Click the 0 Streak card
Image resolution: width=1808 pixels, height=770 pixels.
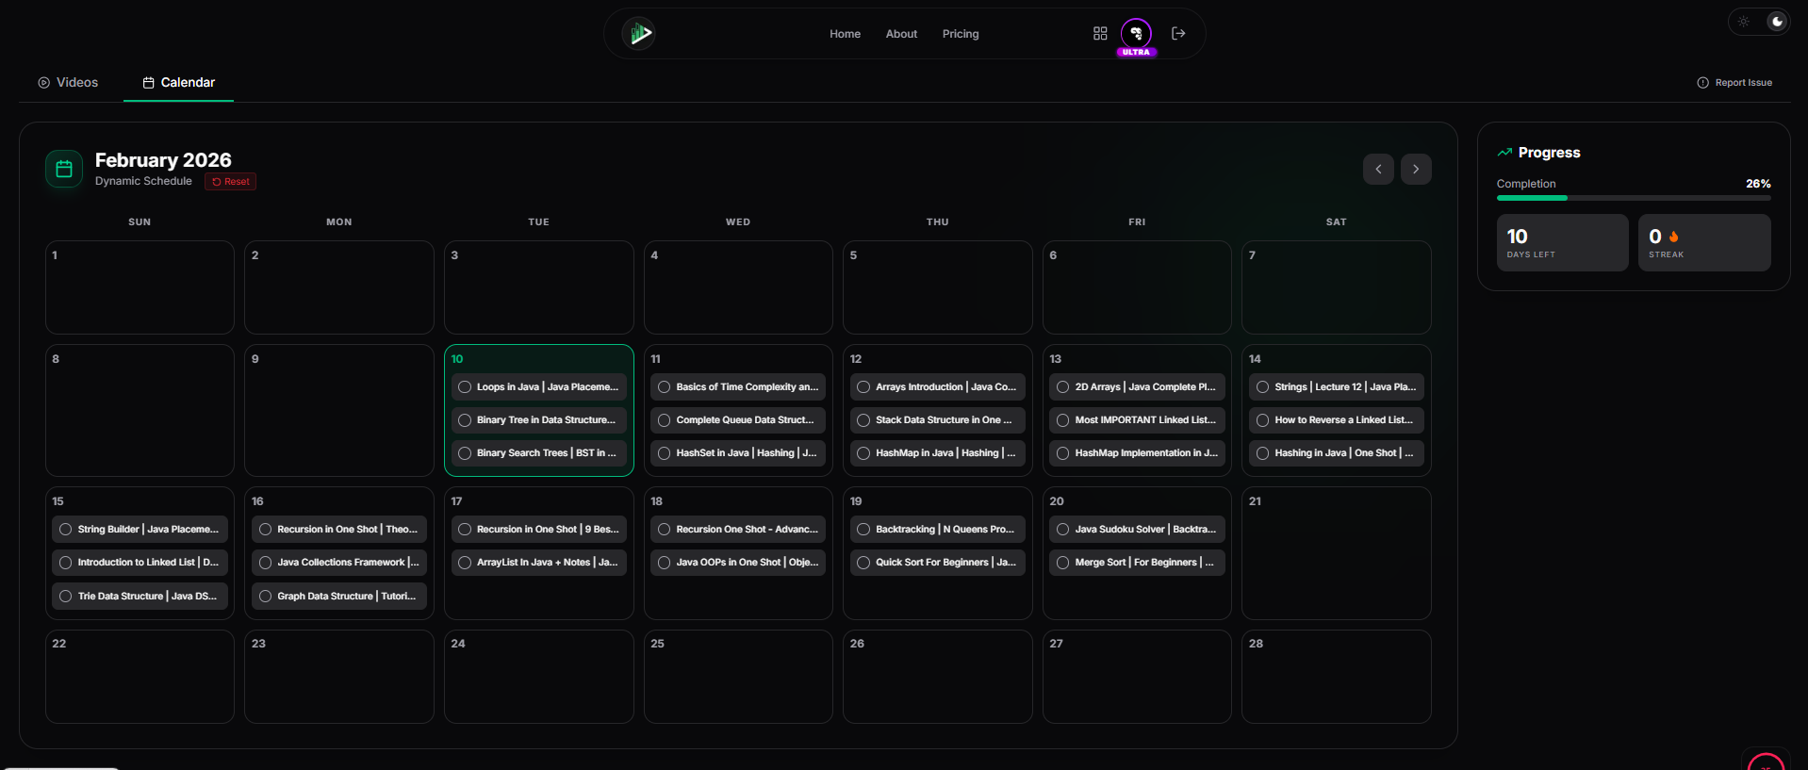click(x=1704, y=243)
